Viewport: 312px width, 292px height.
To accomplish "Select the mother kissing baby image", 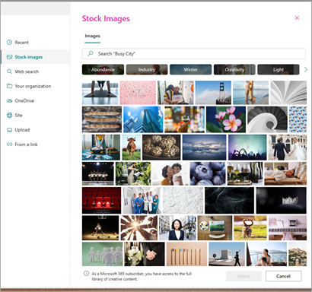I will point(170,173).
